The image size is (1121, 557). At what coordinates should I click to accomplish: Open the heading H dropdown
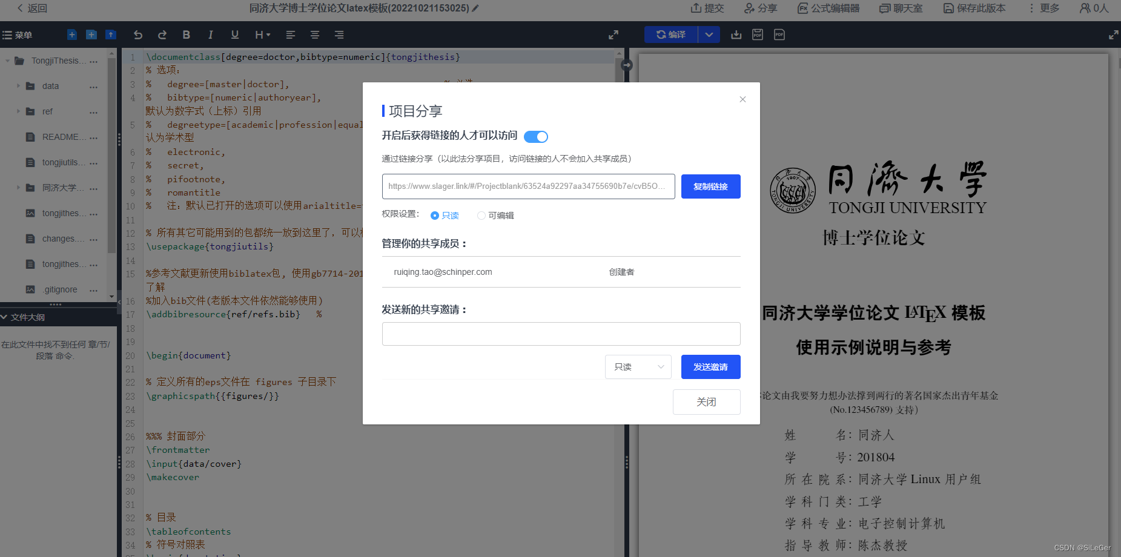tap(262, 35)
